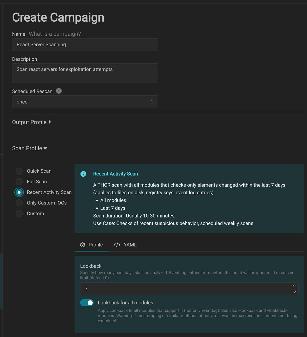The width and height of the screenshot is (307, 337).
Task: Select the Quick Scan radio button
Action: 19,171
